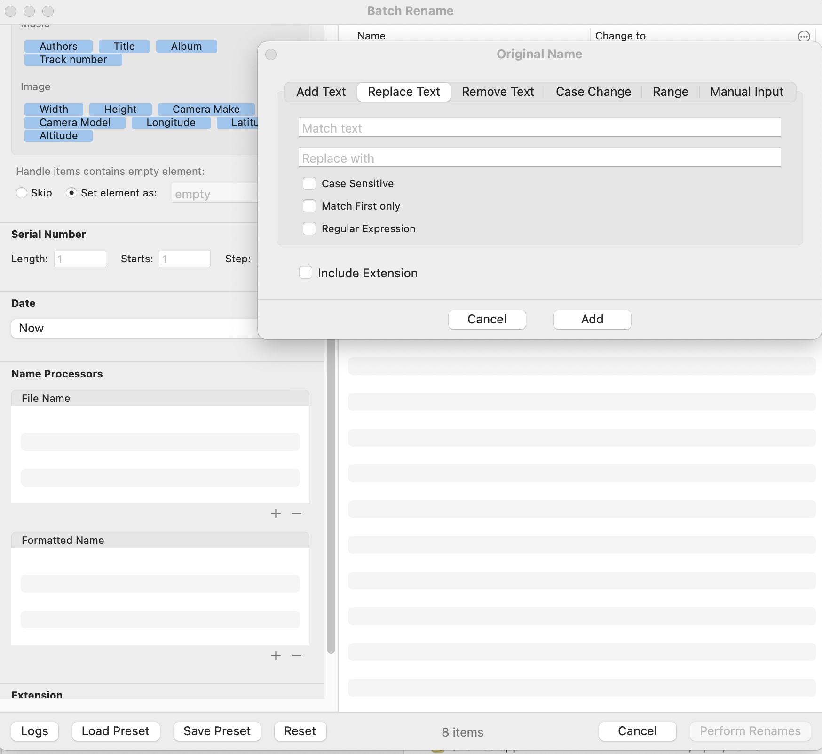Open the Logs window
The width and height of the screenshot is (822, 754).
pyautogui.click(x=35, y=731)
